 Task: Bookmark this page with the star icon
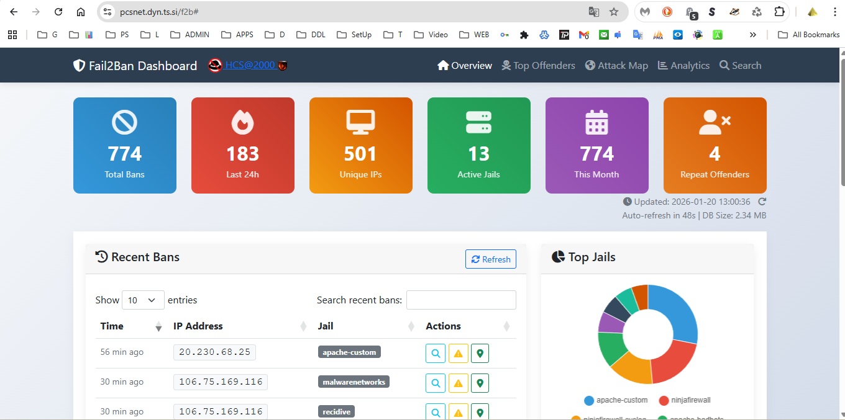tap(614, 12)
